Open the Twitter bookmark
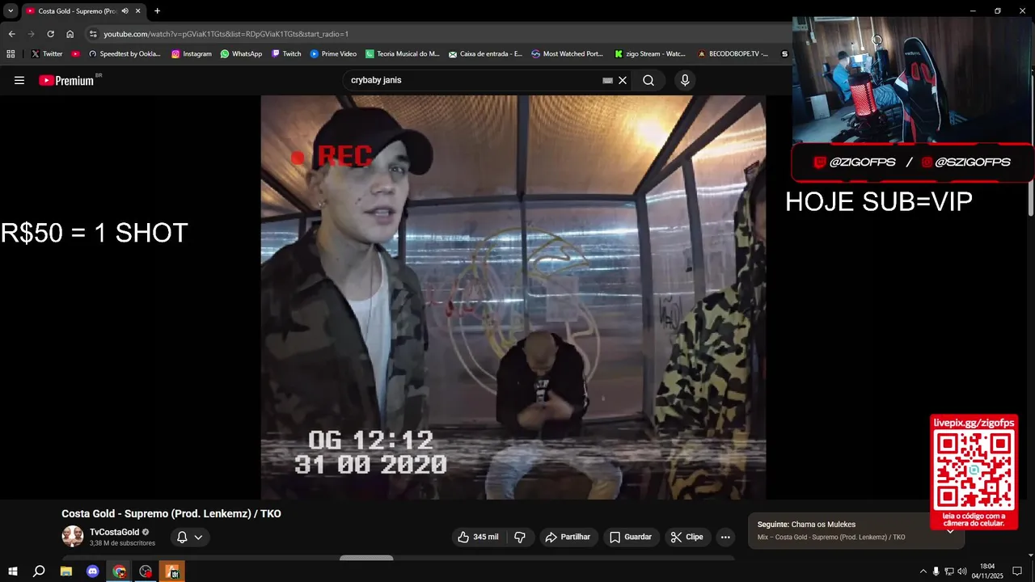This screenshot has height=582, width=1035. 47,53
